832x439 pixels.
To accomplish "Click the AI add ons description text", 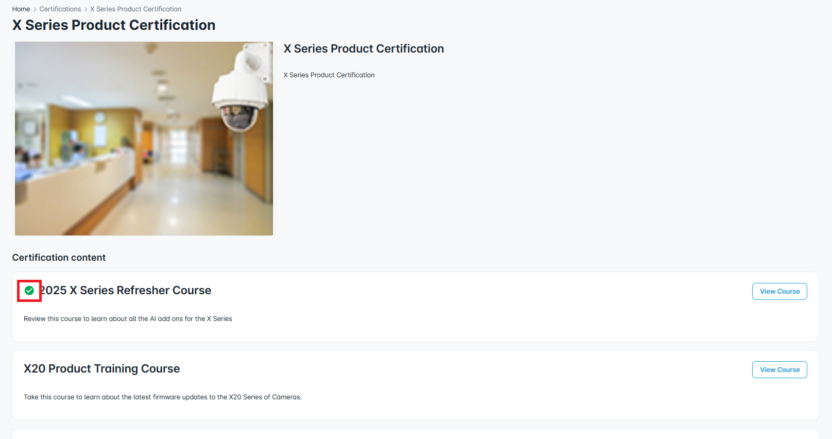I will click(128, 319).
